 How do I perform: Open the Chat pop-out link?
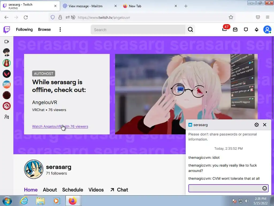tap(119, 190)
